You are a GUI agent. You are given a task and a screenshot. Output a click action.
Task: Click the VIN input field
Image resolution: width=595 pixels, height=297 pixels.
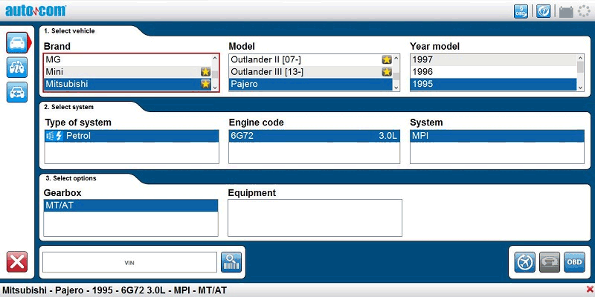129,263
